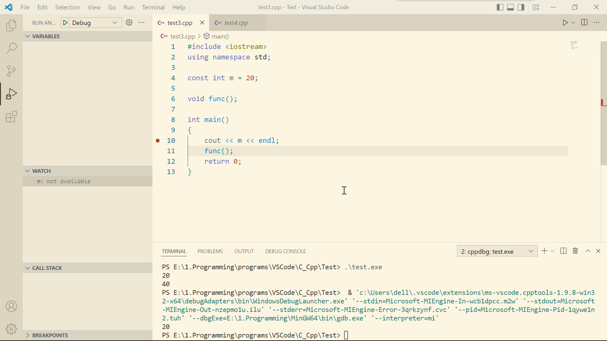Open the Extensions view icon
The width and height of the screenshot is (607, 341).
(11, 117)
